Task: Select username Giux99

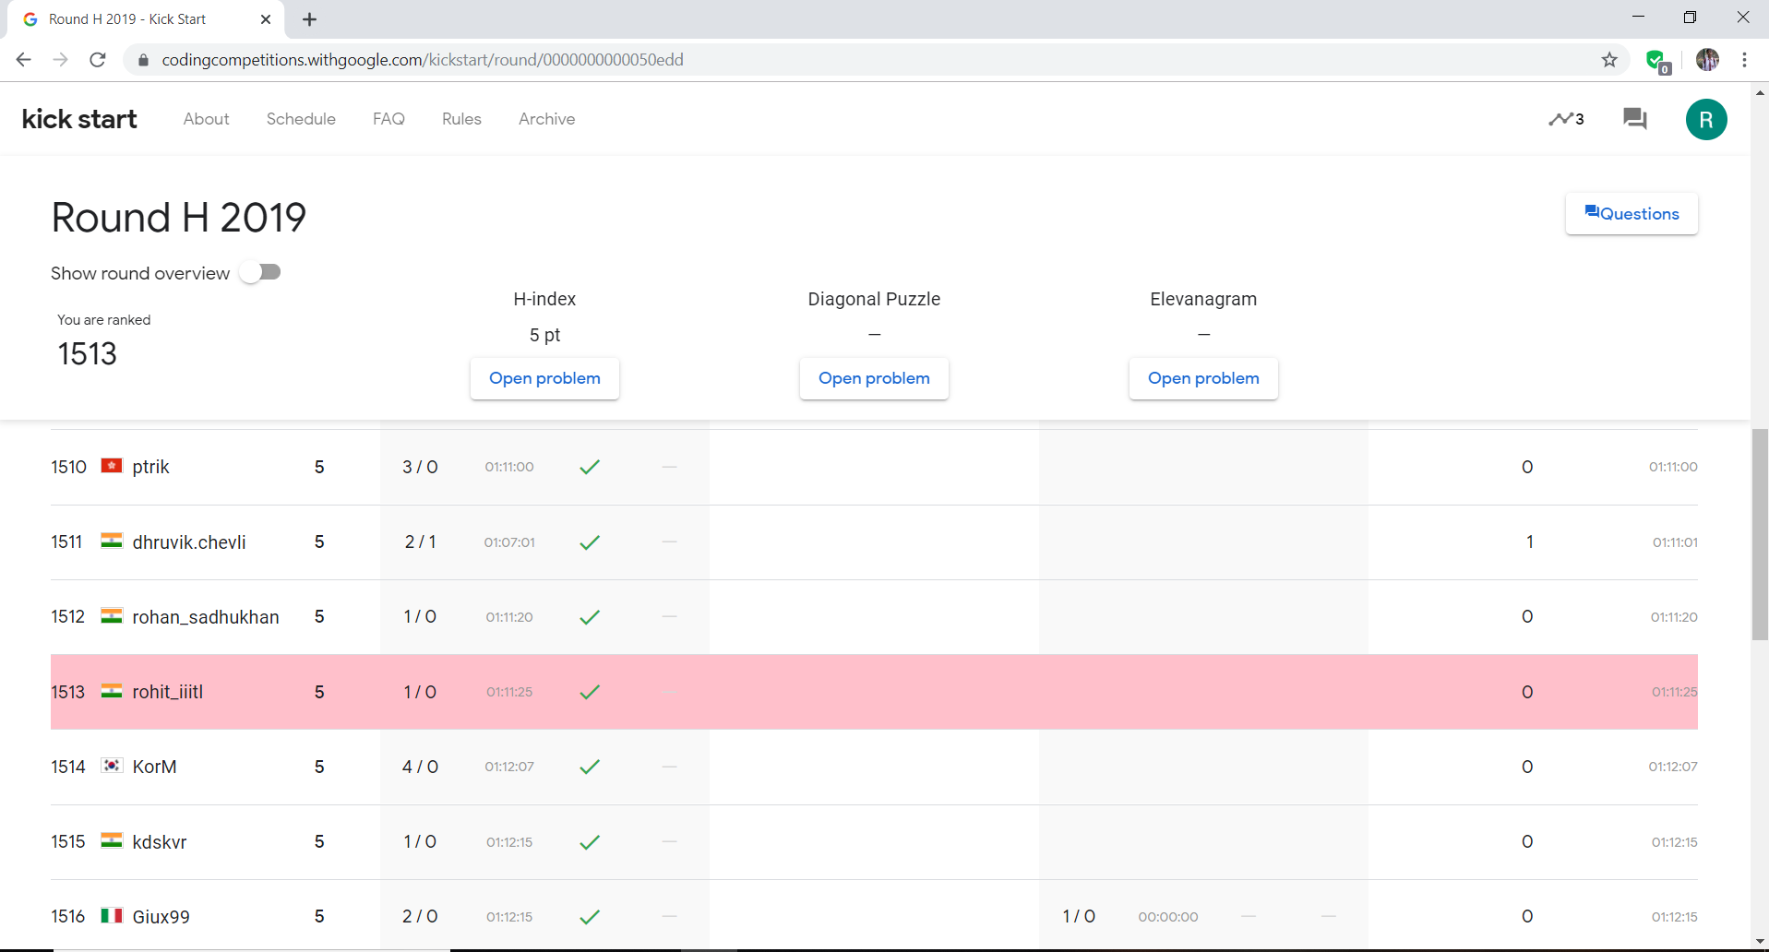Action: tap(161, 917)
